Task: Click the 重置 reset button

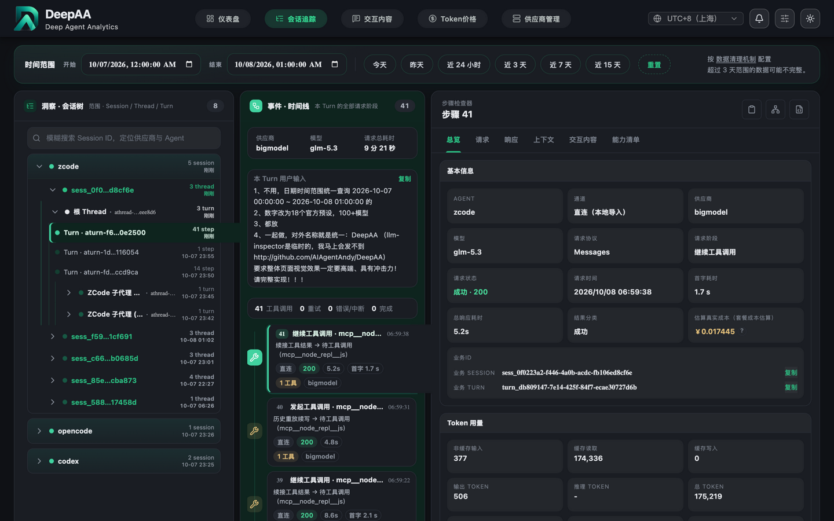Action: tap(654, 64)
